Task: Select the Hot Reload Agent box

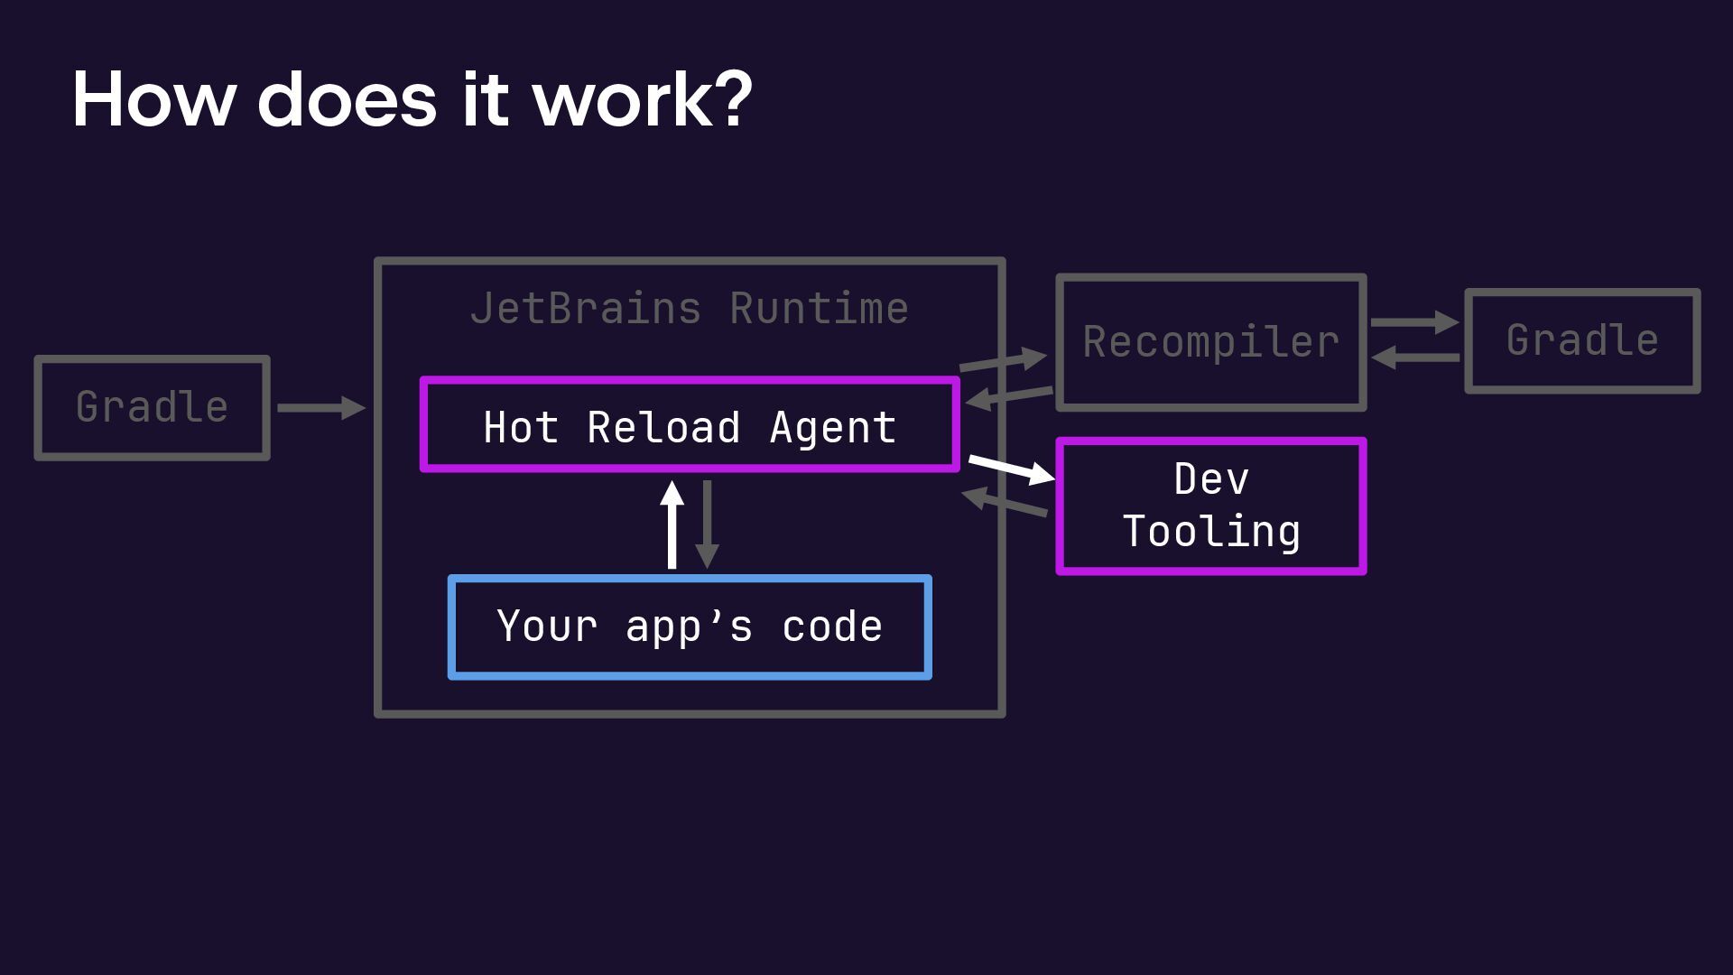Action: coord(690,426)
